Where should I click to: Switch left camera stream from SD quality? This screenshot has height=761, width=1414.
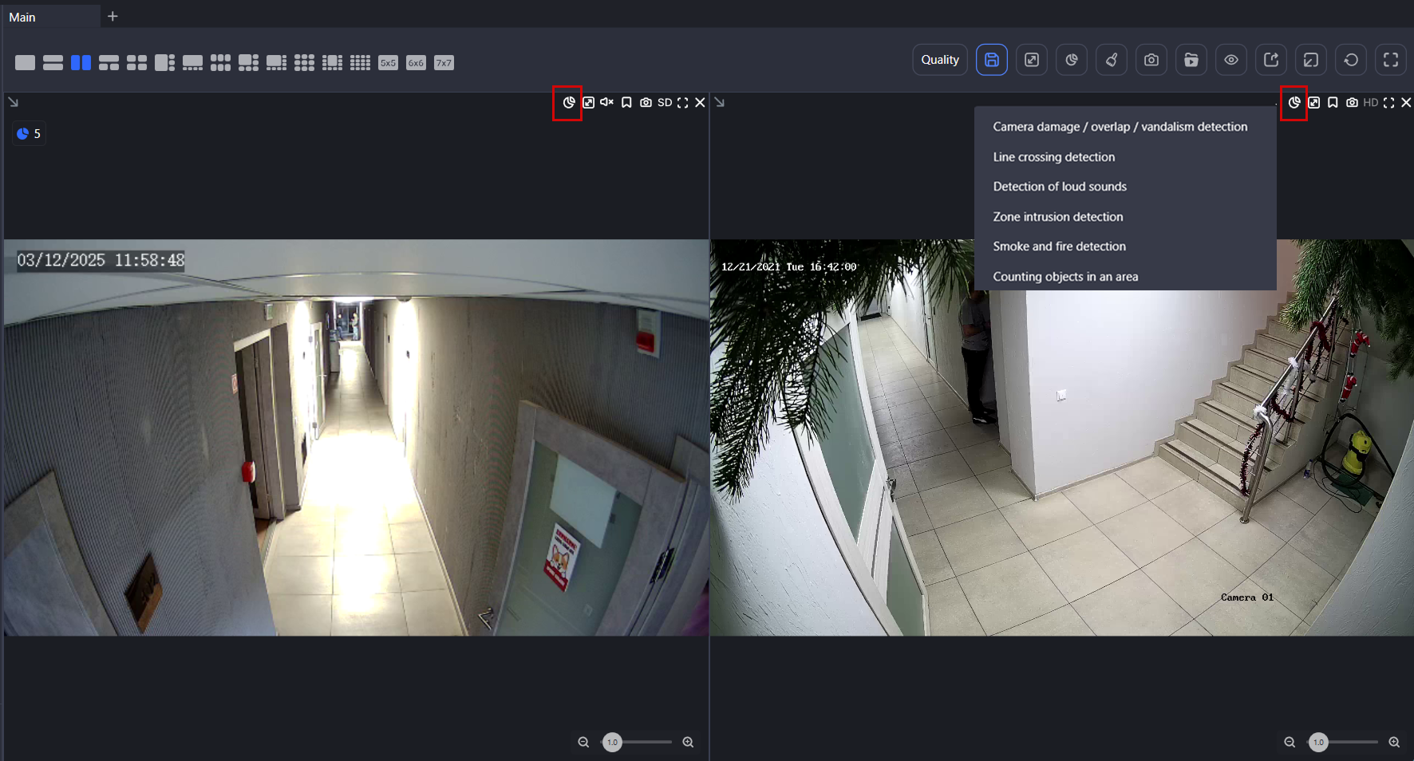pyautogui.click(x=664, y=103)
